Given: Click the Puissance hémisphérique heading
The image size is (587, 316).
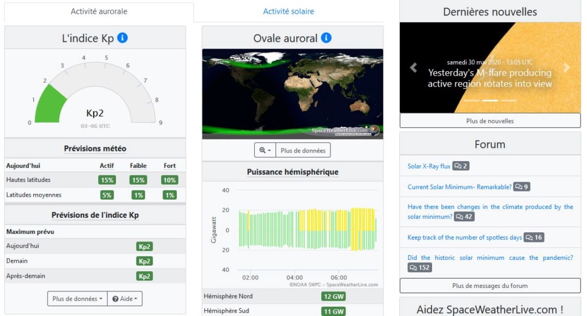Looking at the screenshot, I should 293,171.
